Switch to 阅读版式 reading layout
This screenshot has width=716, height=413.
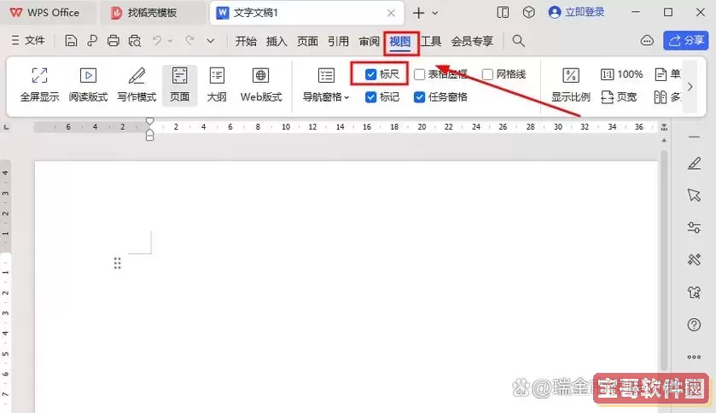click(88, 84)
